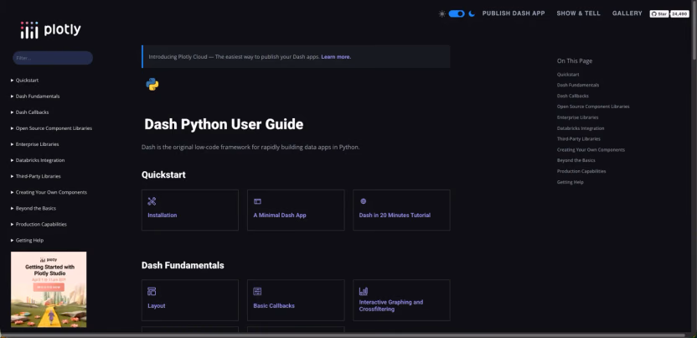Click the Installation card tools icon
The height and width of the screenshot is (338, 697).
tap(152, 201)
